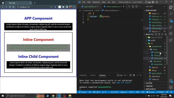Collapse the src folder
This screenshot has height=98, width=174.
[146, 43]
